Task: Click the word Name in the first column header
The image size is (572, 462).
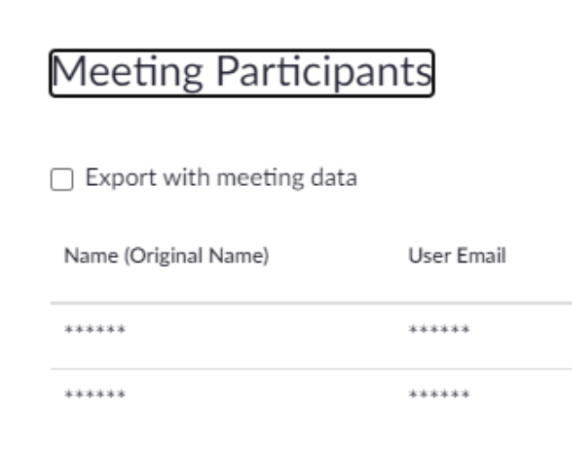Action: click(91, 255)
